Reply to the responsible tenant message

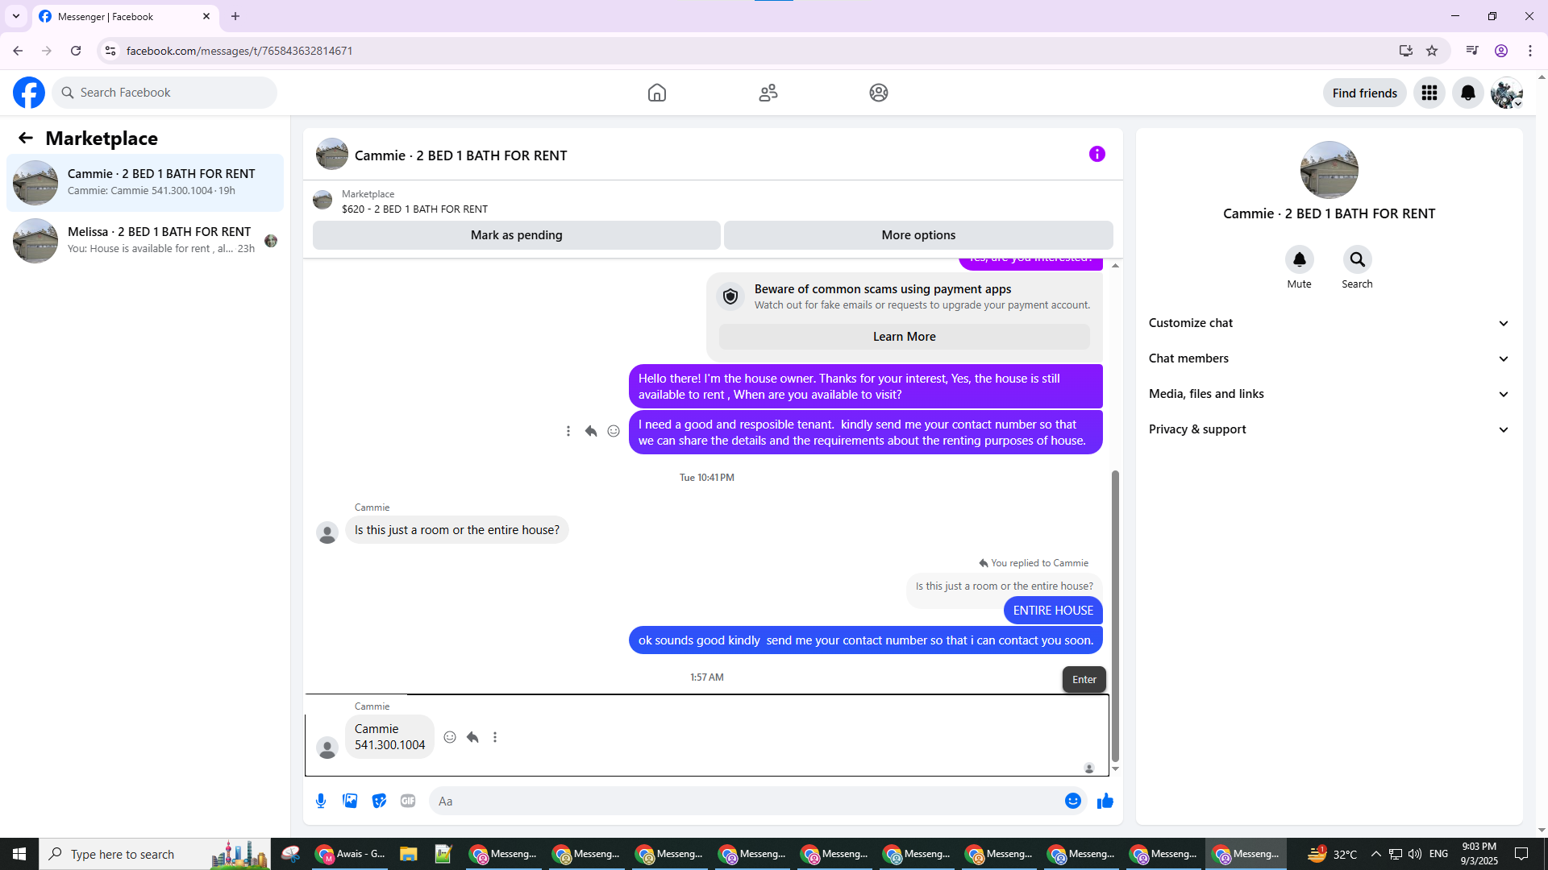coord(591,431)
